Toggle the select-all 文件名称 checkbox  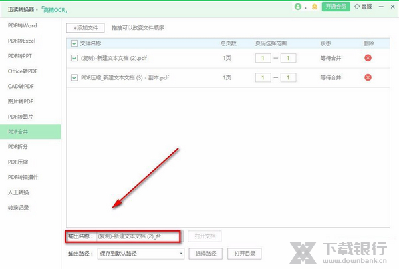coord(74,43)
